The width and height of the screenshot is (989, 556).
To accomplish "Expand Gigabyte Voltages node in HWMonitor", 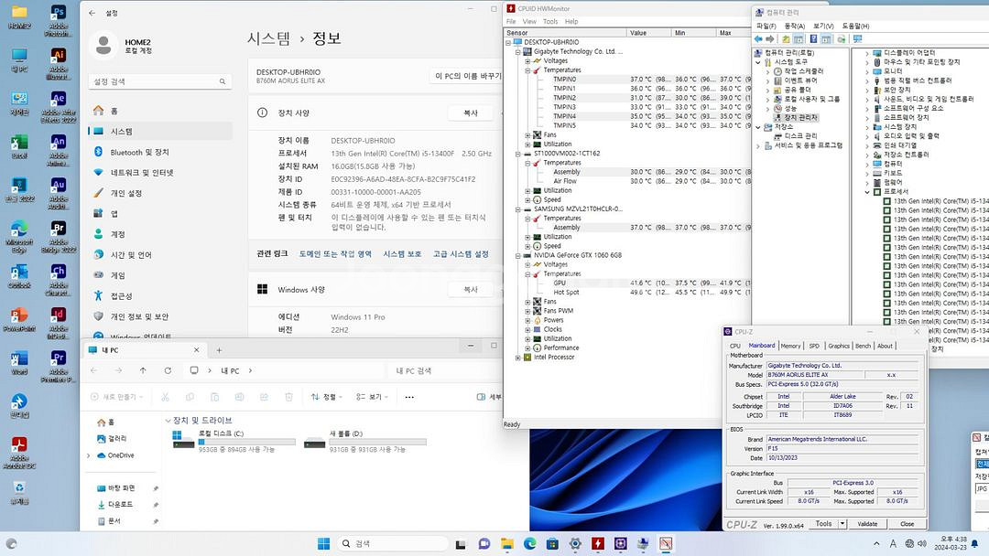I will click(x=528, y=61).
